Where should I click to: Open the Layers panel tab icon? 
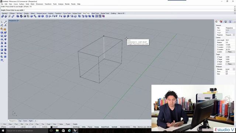tap(221, 22)
